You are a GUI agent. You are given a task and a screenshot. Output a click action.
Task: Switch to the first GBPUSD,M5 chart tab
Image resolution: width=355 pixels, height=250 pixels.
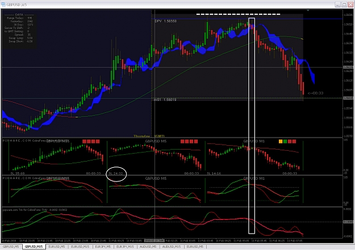11,247
